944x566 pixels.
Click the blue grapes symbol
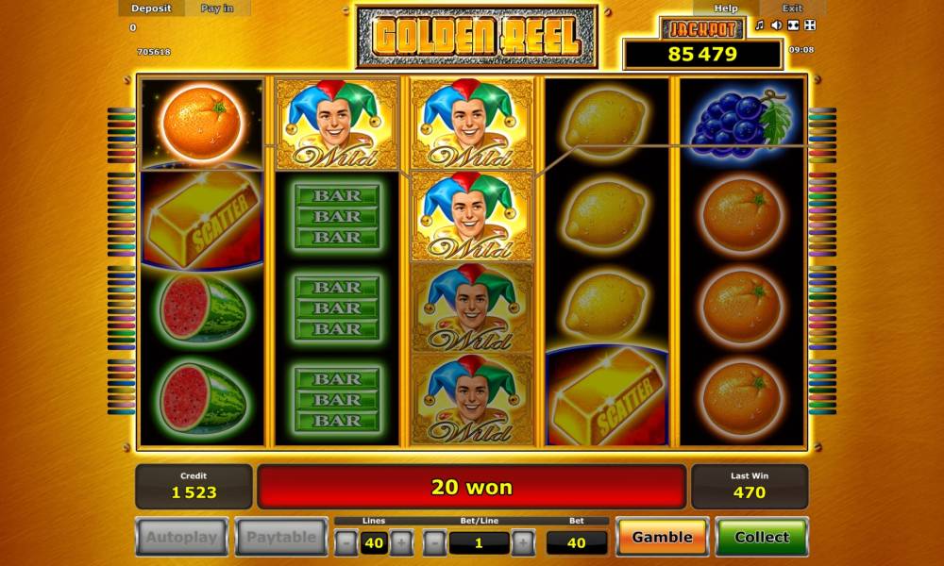[742, 124]
